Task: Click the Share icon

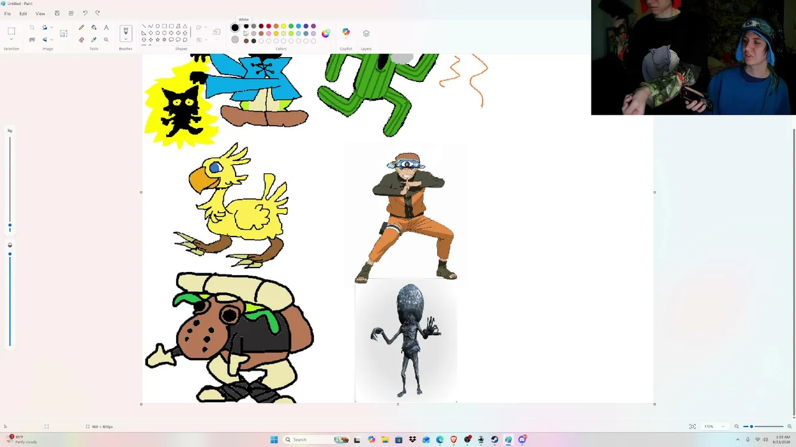Action: pyautogui.click(x=71, y=13)
